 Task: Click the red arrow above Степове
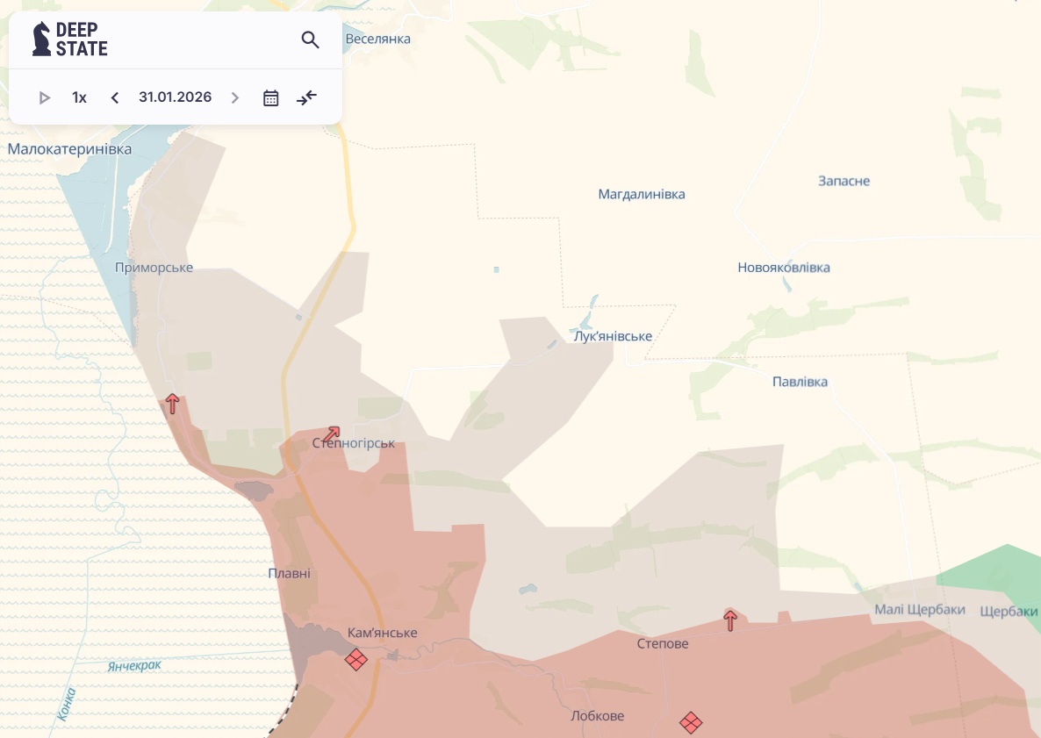(729, 620)
